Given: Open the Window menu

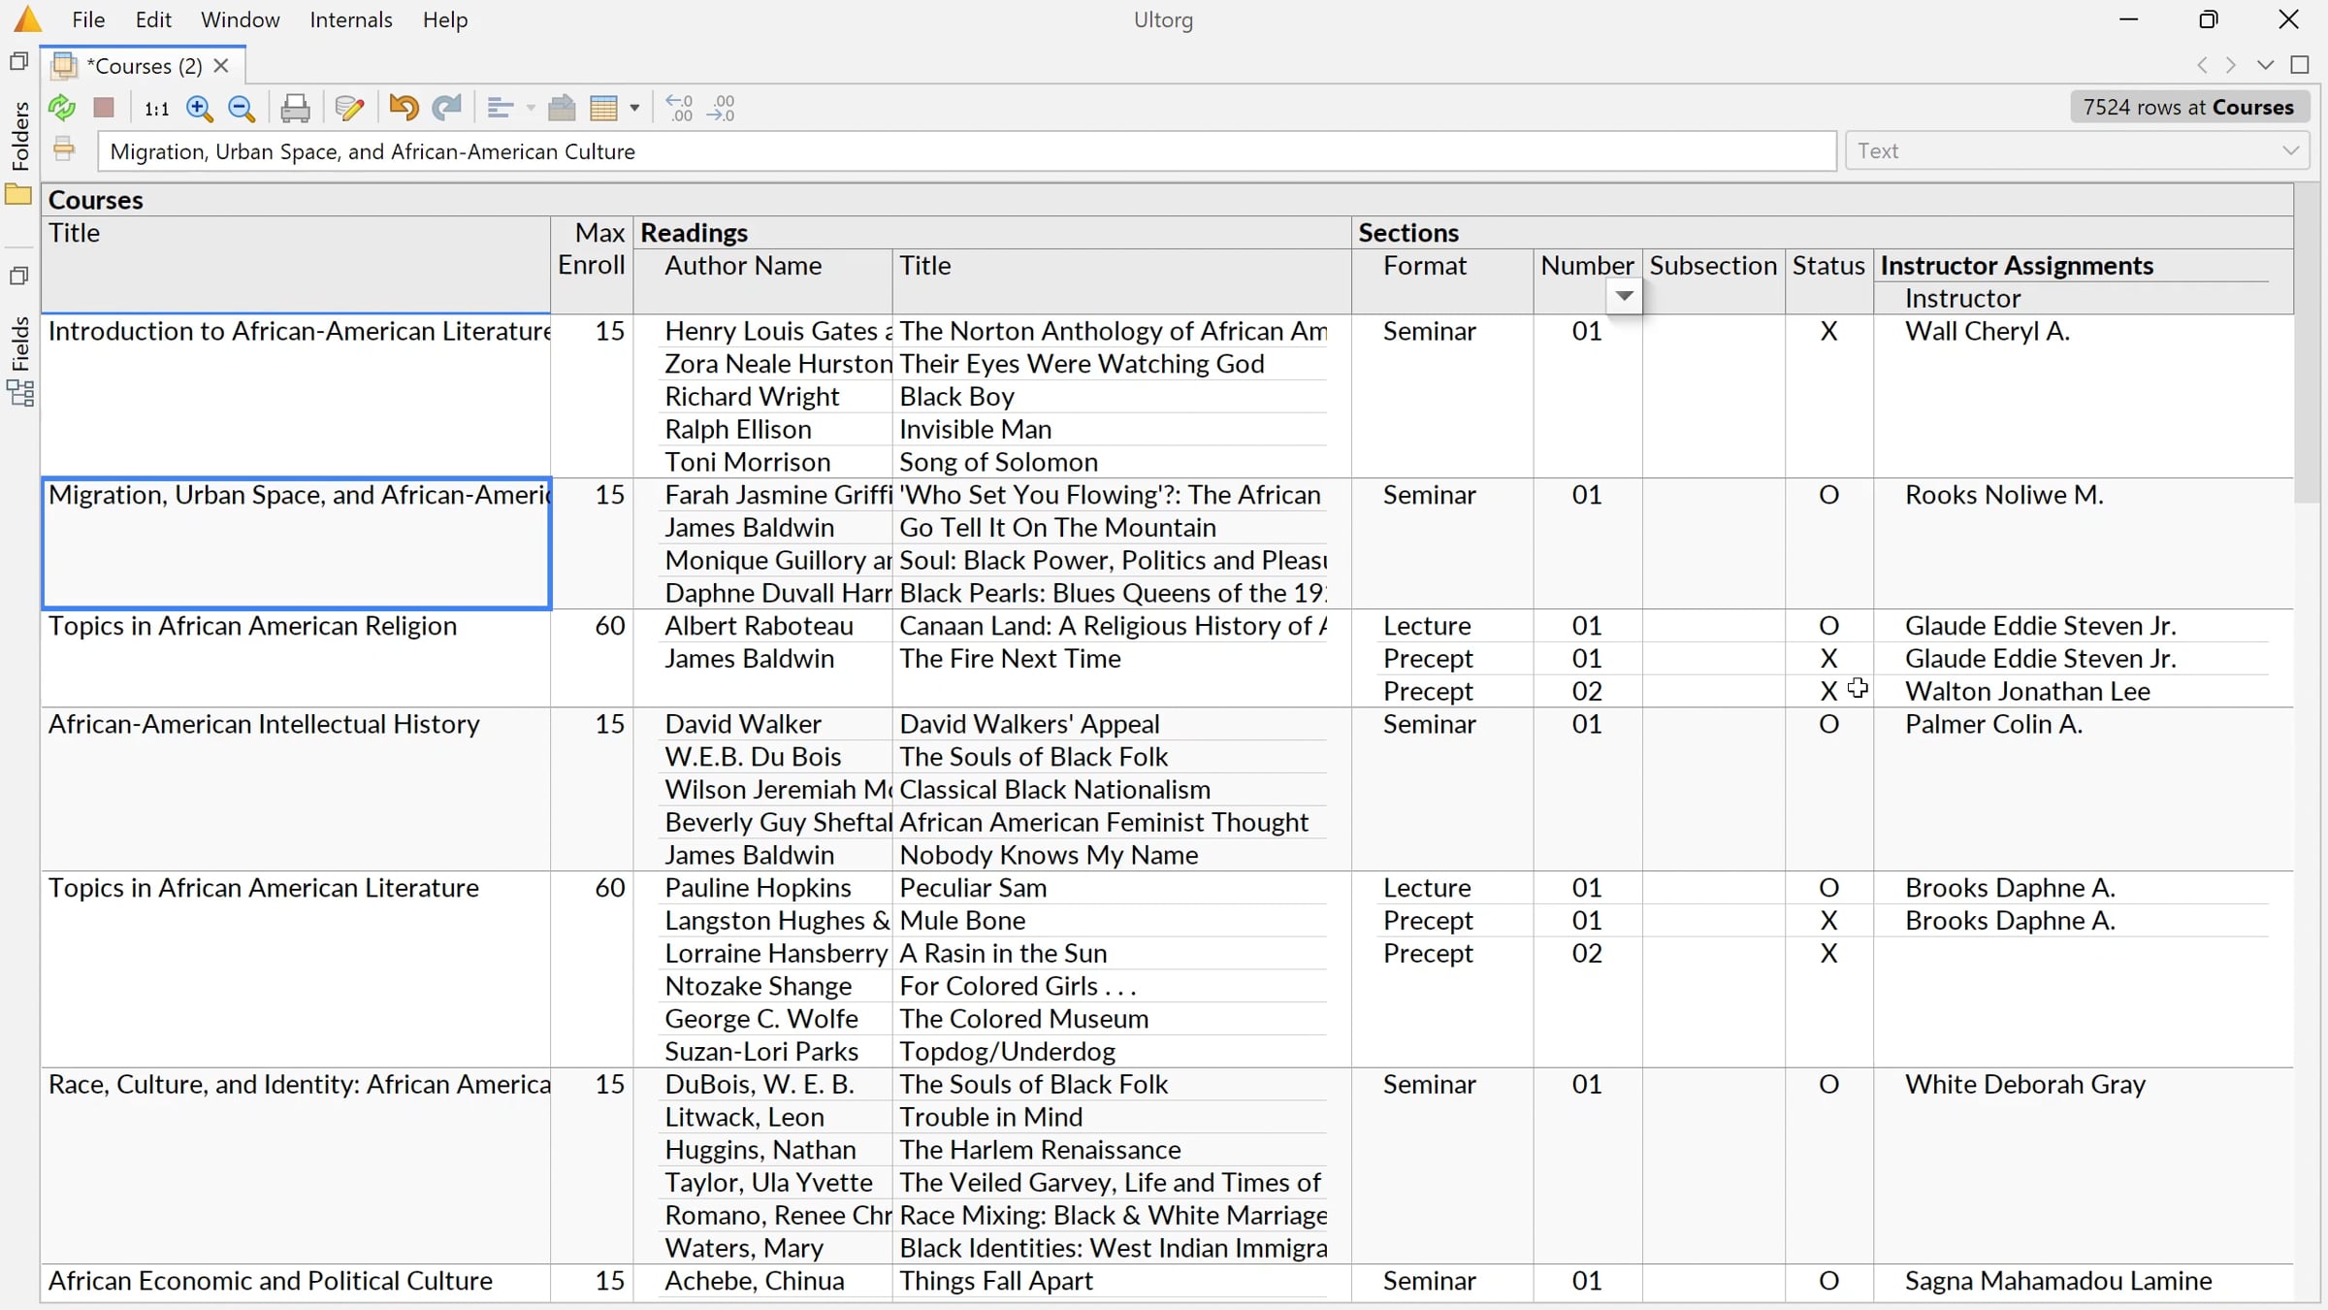Looking at the screenshot, I should [x=240, y=19].
